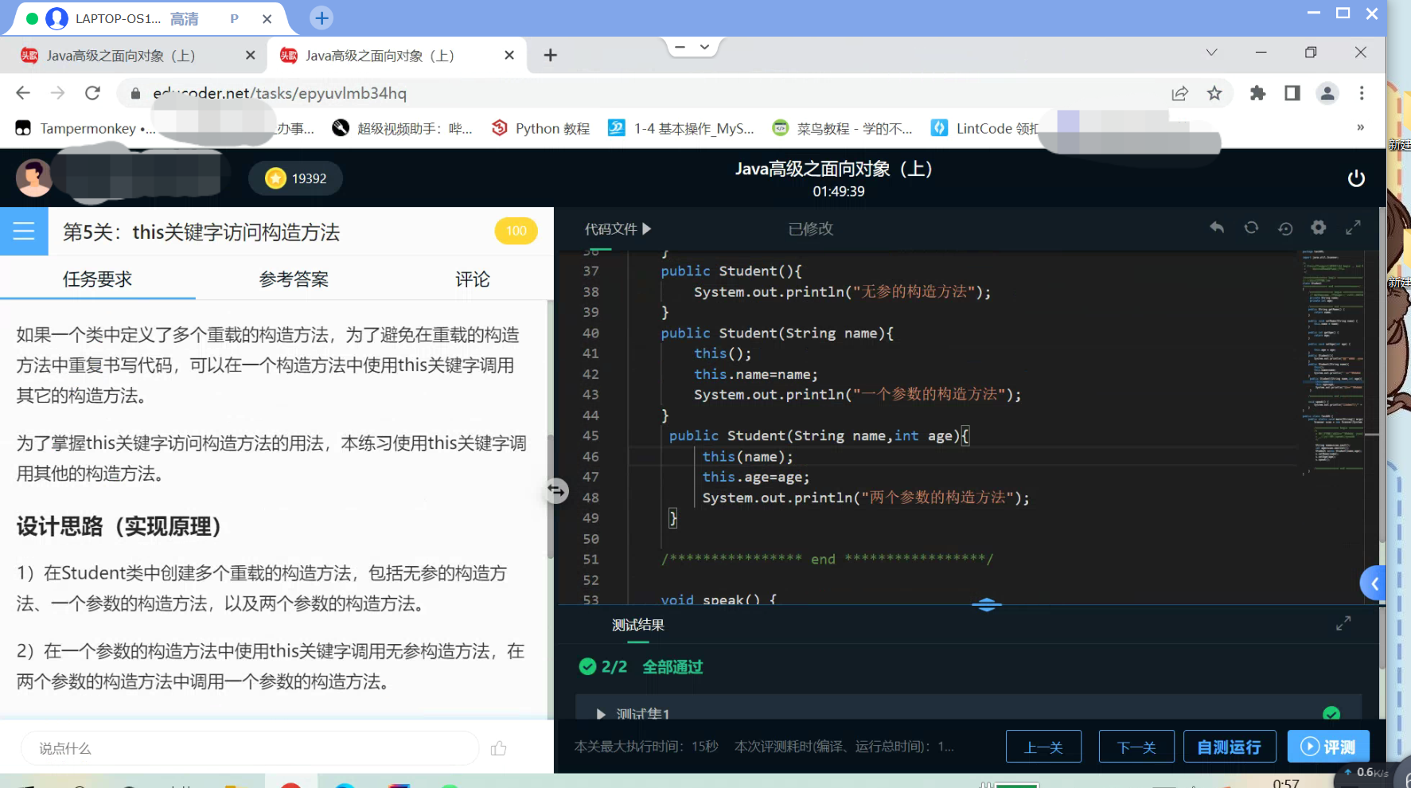The width and height of the screenshot is (1411, 788).
Task: Toggle the bookmark star in the address bar
Action: (x=1215, y=93)
